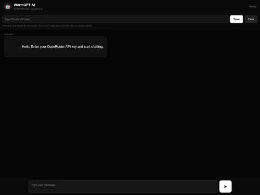Clear the saved API key
Screen dimensions: 260x195
point(251,19)
